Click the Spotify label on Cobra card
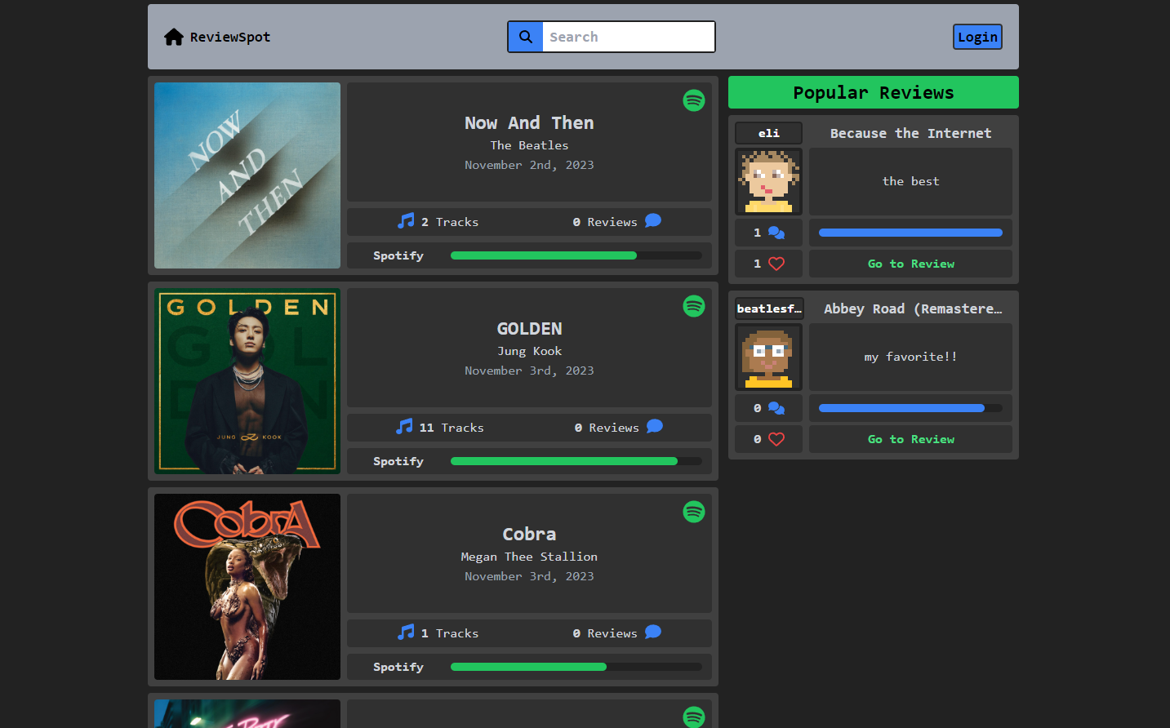Image resolution: width=1170 pixels, height=728 pixels. click(x=398, y=667)
